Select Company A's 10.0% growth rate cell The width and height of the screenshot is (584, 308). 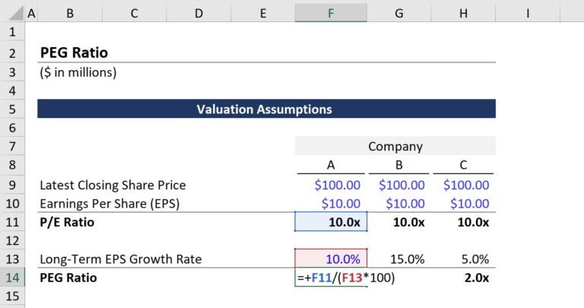[x=332, y=259]
